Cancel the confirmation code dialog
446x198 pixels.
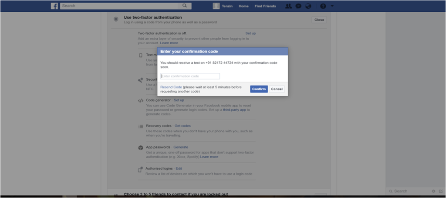pyautogui.click(x=277, y=89)
